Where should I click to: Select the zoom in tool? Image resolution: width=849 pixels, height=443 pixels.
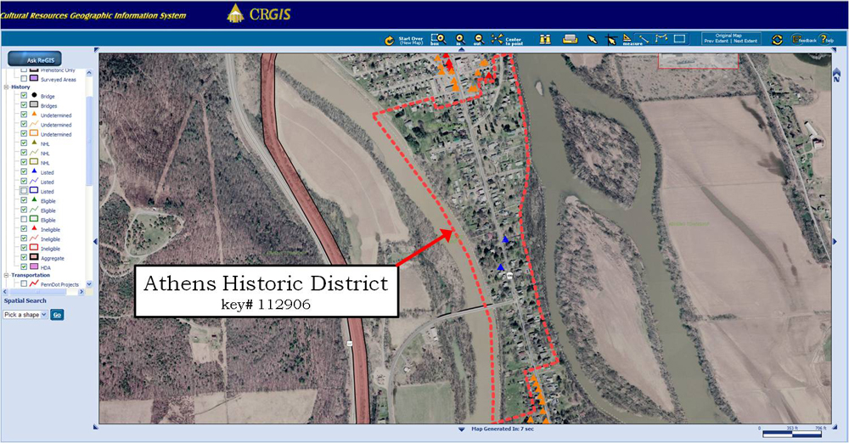tap(459, 38)
